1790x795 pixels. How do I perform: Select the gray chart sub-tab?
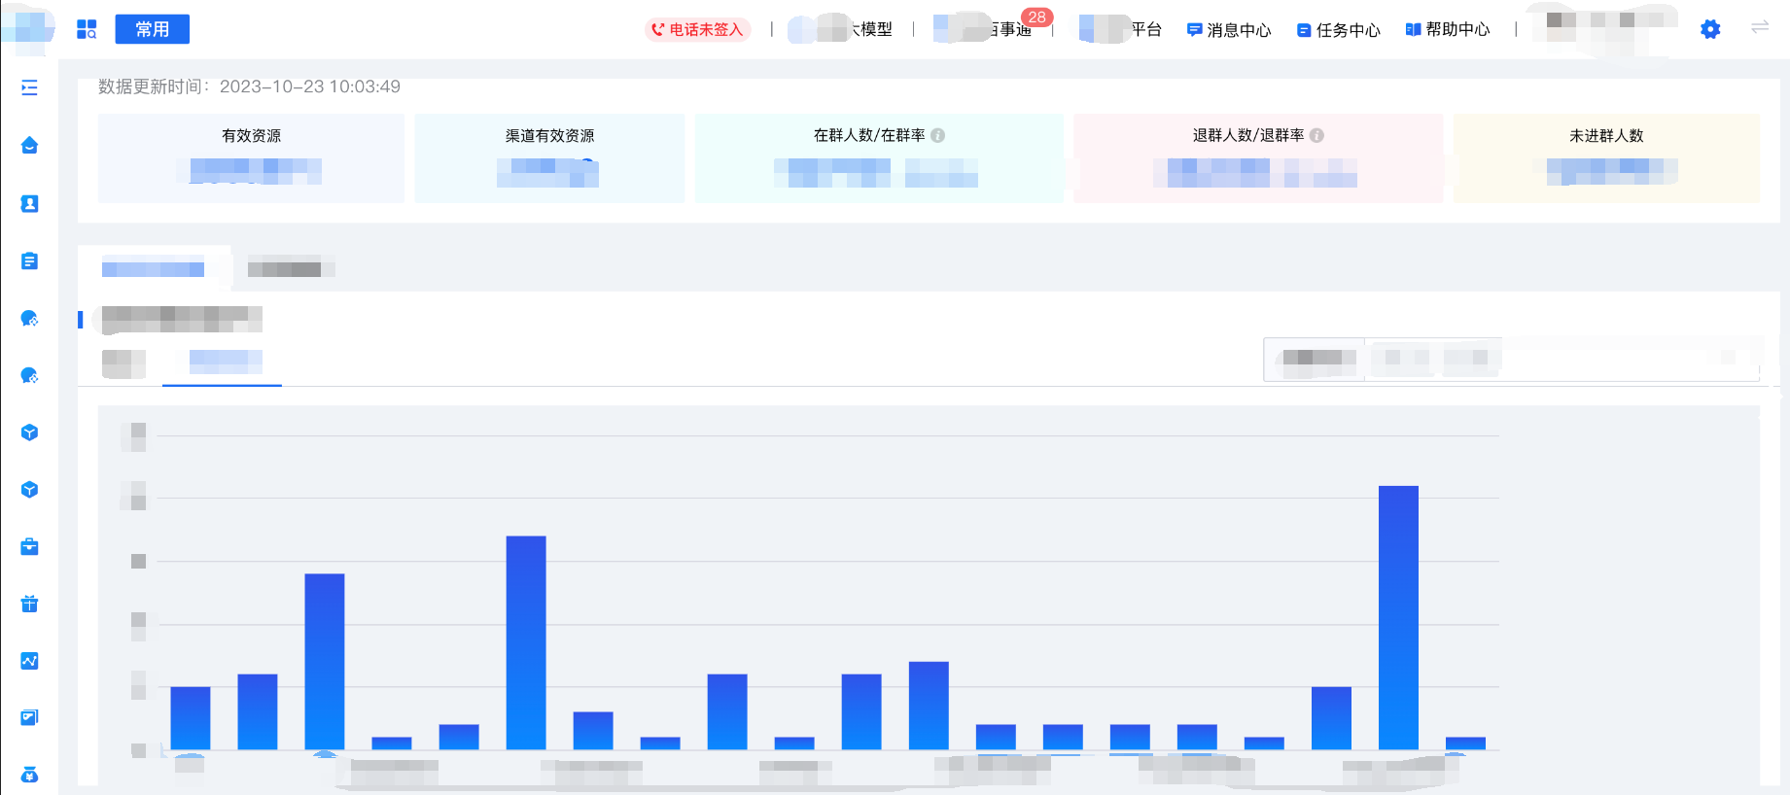(123, 363)
